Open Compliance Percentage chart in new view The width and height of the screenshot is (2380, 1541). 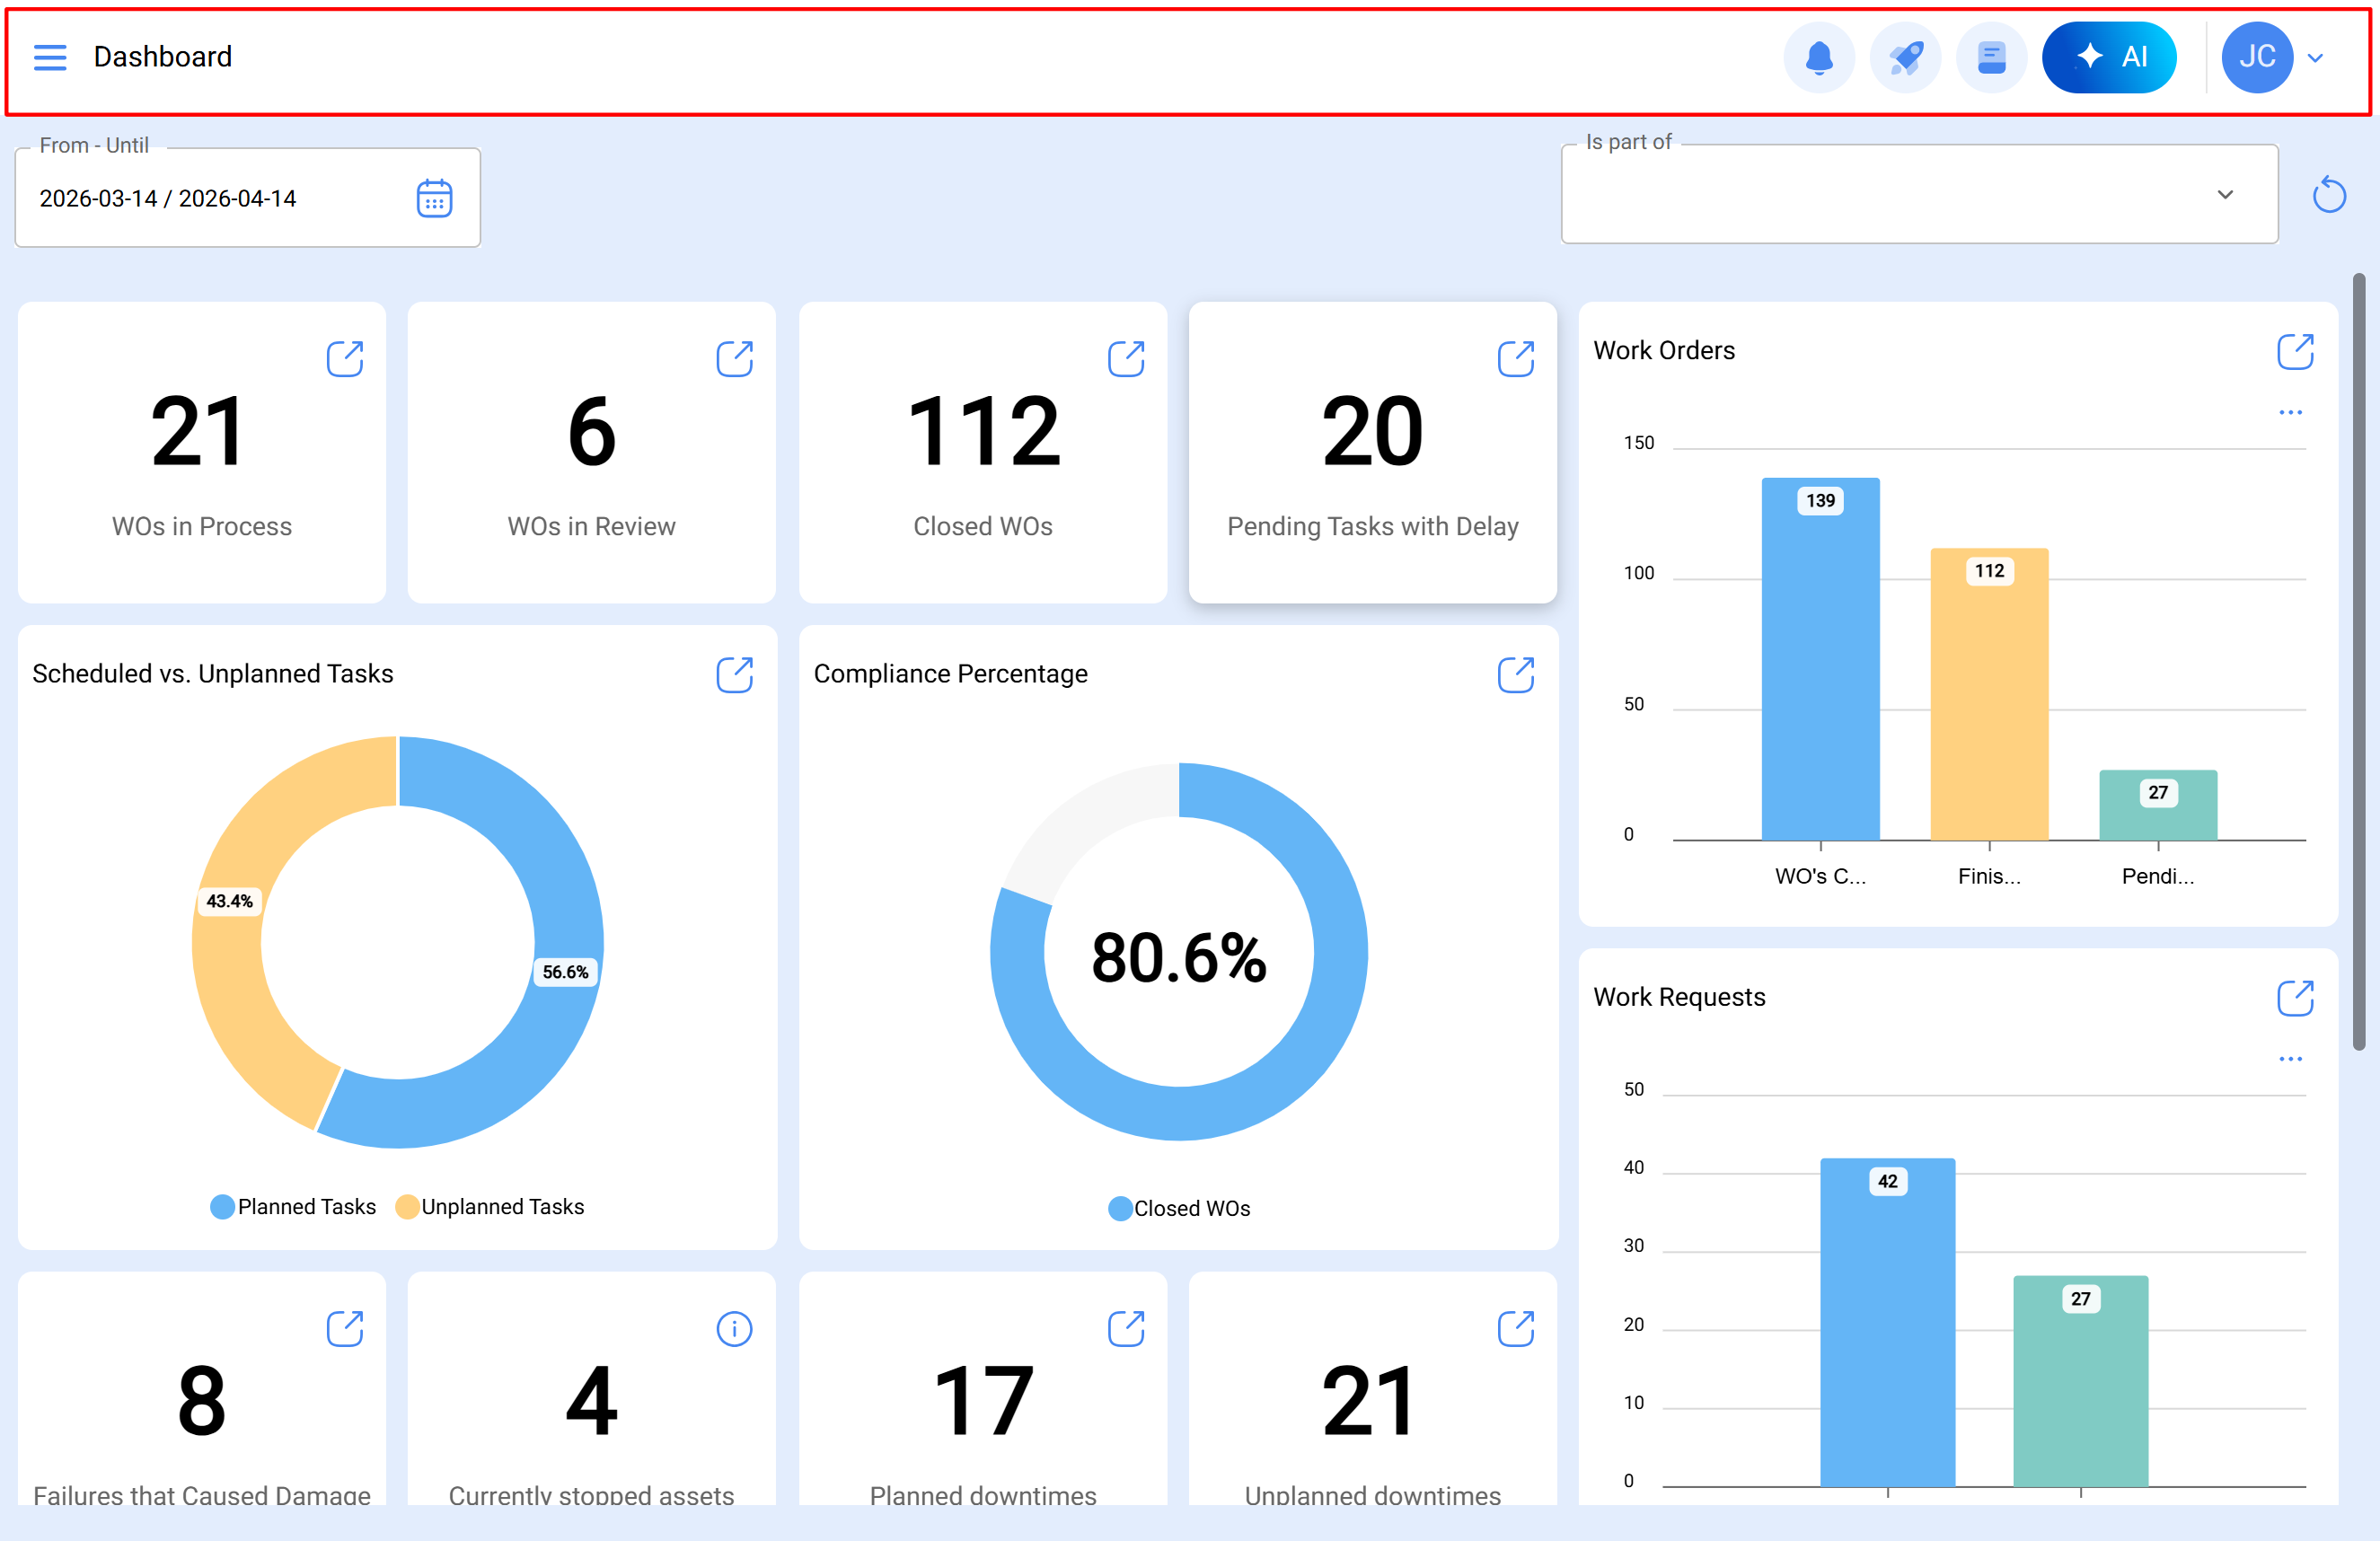1515,675
